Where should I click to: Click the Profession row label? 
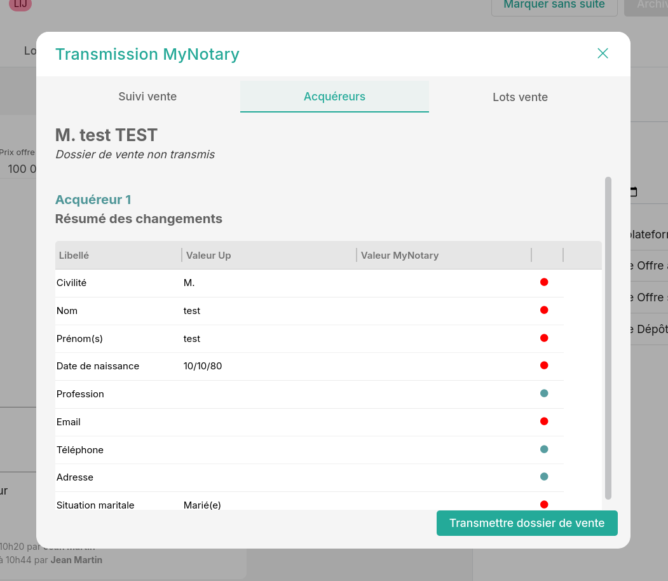pos(80,394)
